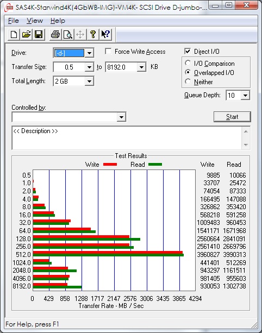
Task: Close the benchmark window
Action: click(x=246, y=5)
